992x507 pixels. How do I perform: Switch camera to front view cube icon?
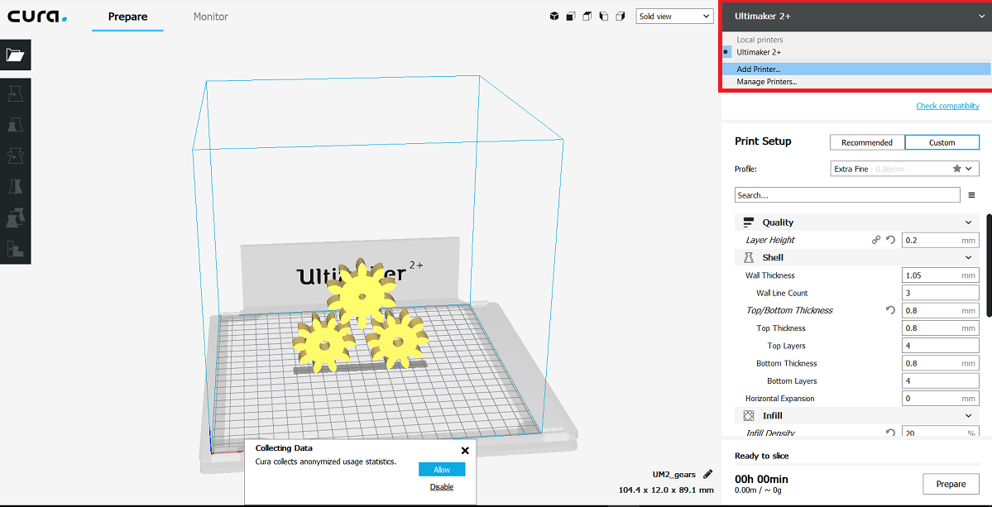click(571, 17)
